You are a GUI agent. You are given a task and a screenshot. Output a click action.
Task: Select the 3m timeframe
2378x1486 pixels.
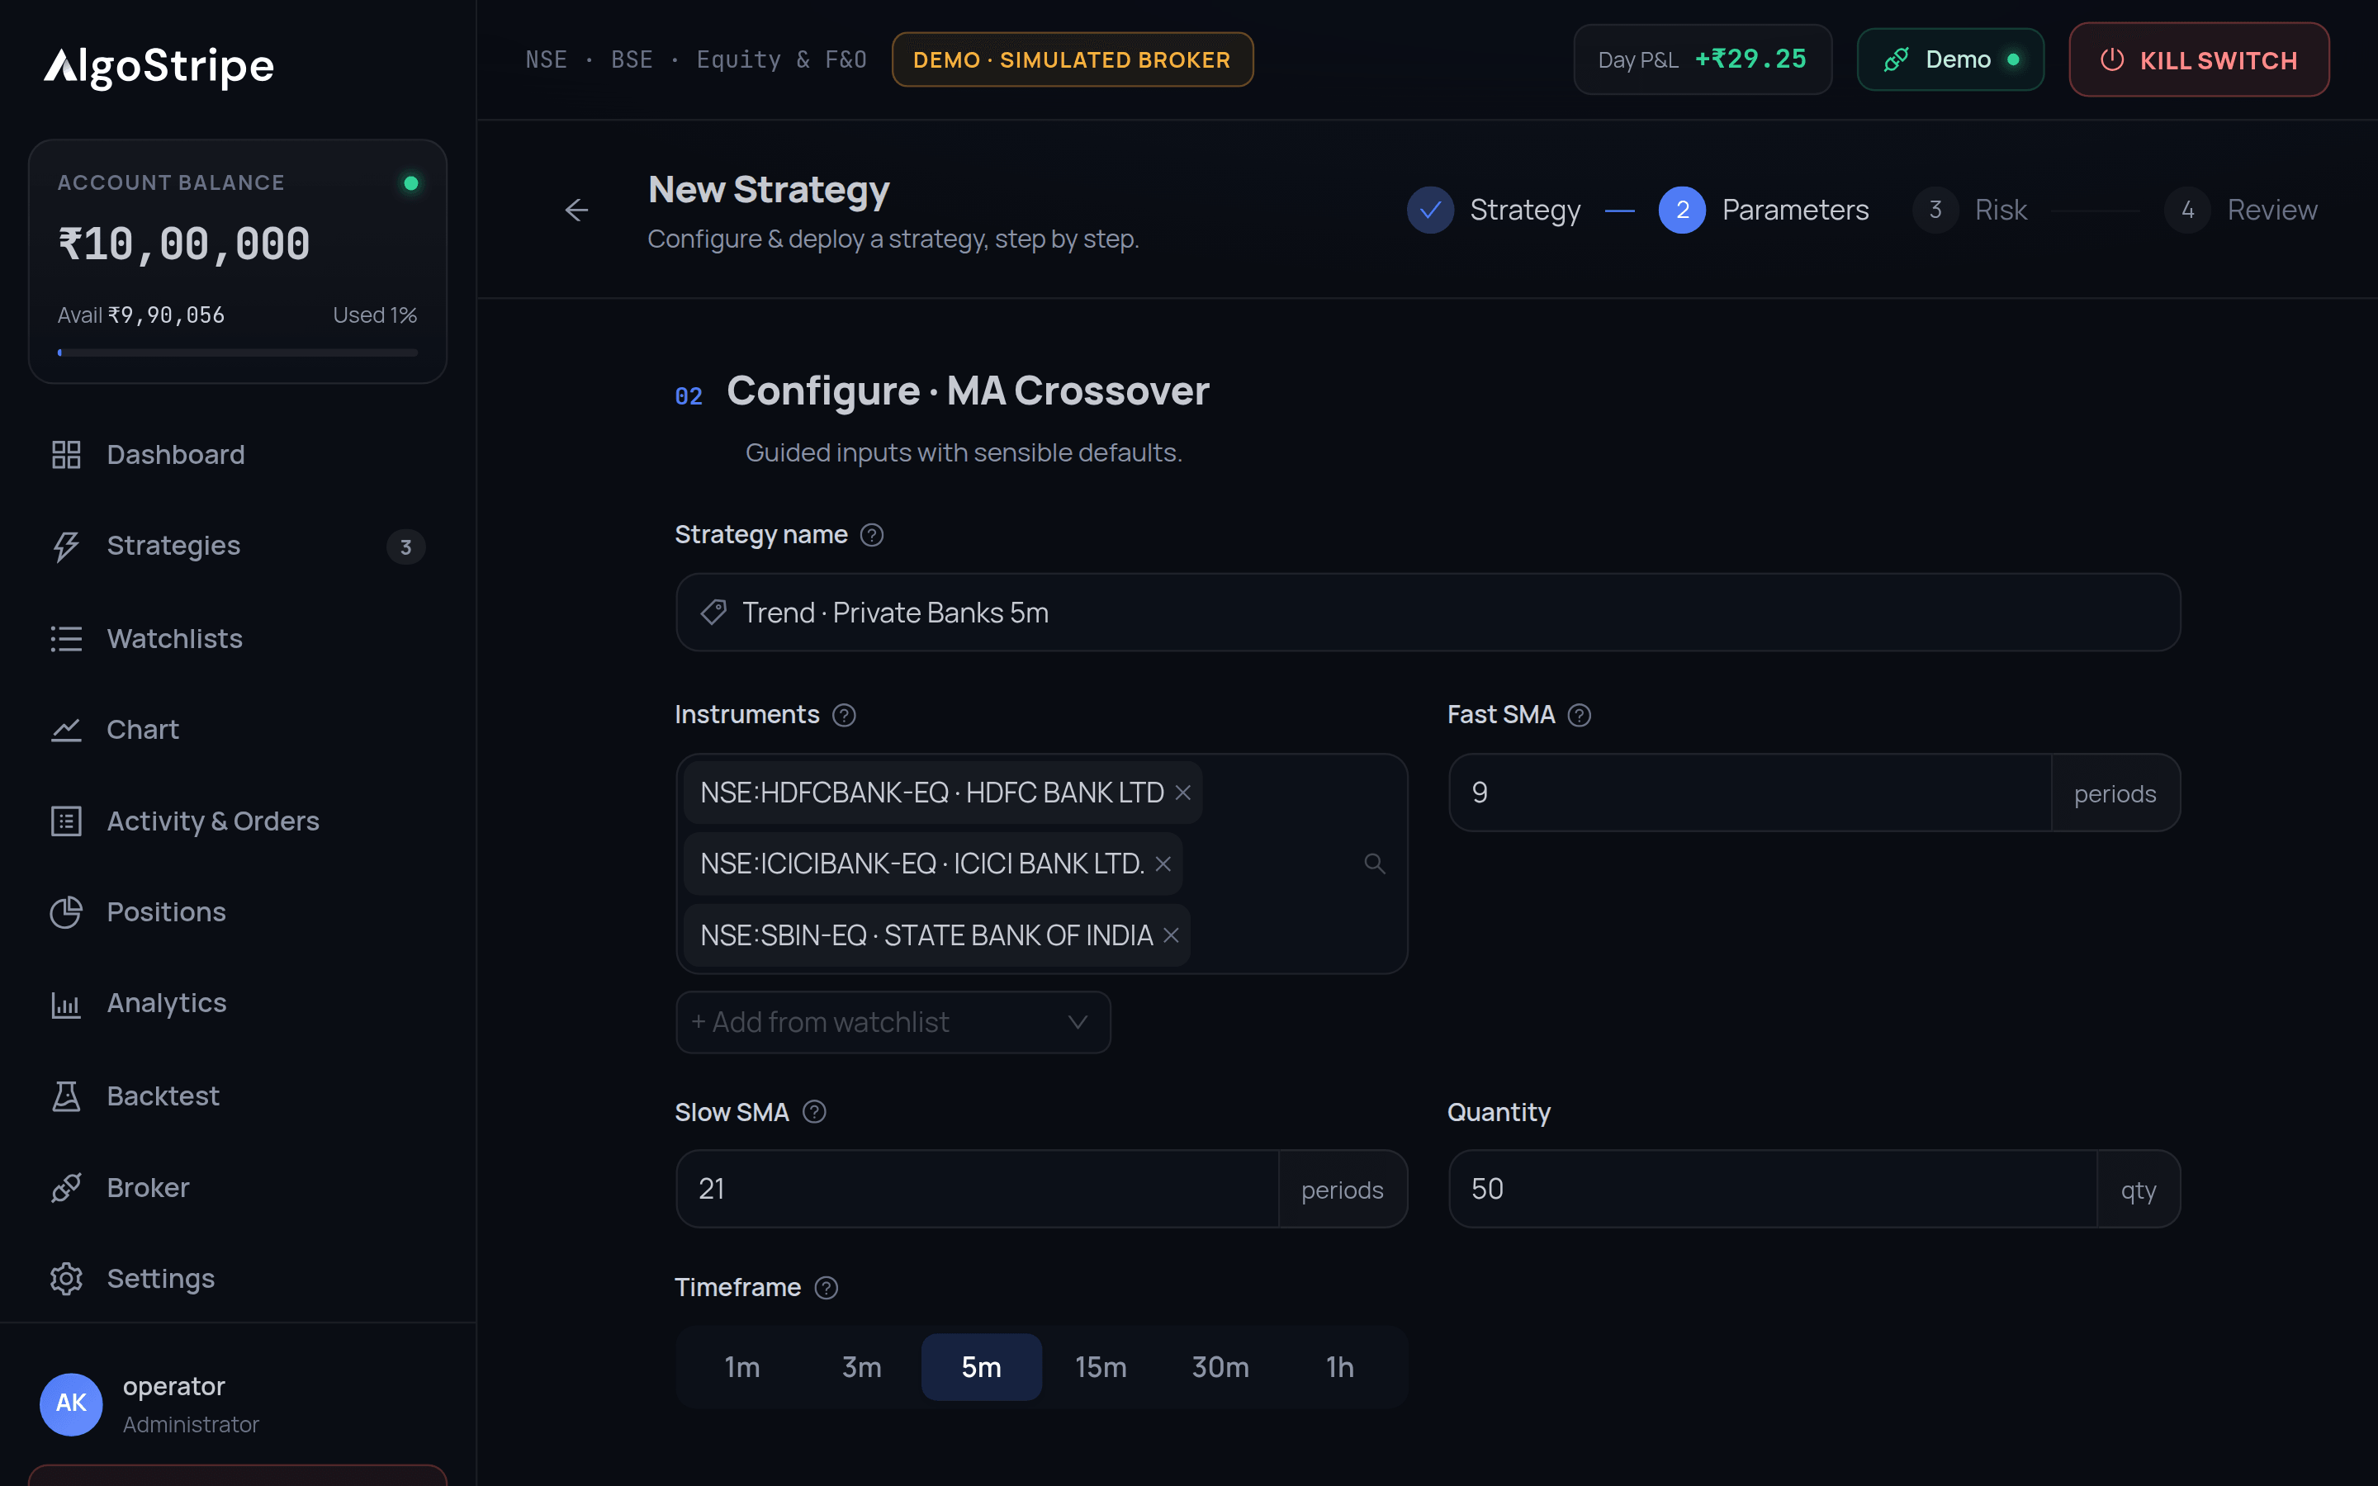tap(862, 1367)
